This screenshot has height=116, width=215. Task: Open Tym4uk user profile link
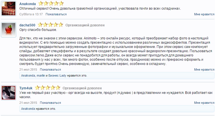pyautogui.click(x=26, y=88)
